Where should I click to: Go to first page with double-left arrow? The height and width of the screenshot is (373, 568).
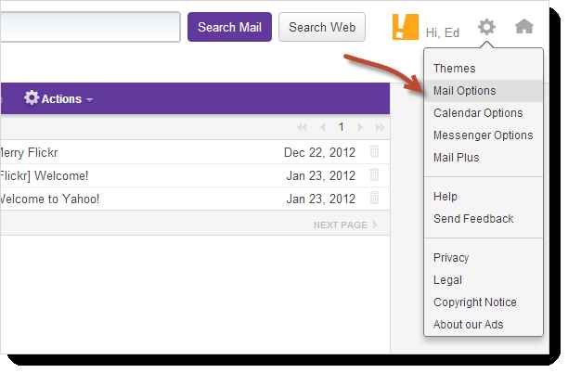pyautogui.click(x=303, y=127)
